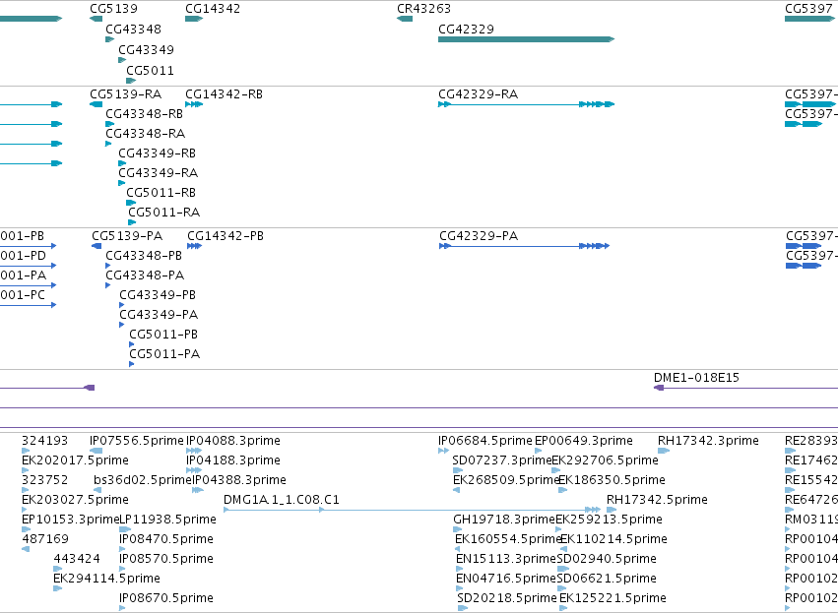Click the EK203027.5prime label
Screen dimensions: 838x613
point(75,500)
